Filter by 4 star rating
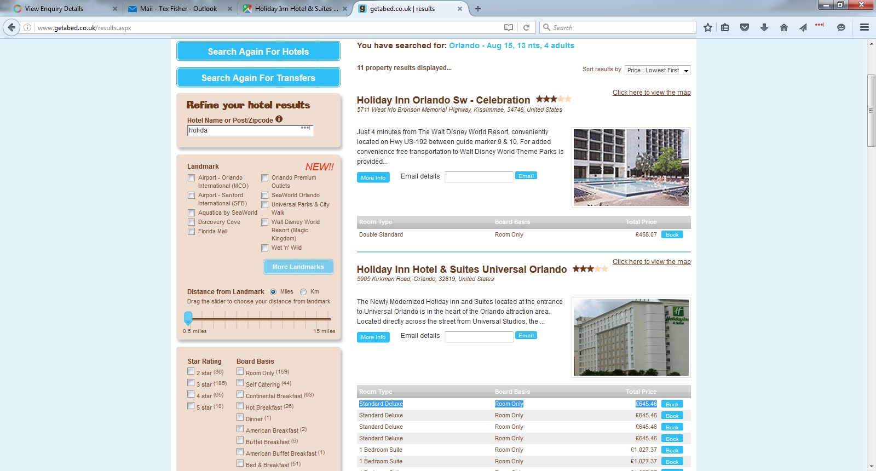Image resolution: width=876 pixels, height=471 pixels. (x=191, y=394)
